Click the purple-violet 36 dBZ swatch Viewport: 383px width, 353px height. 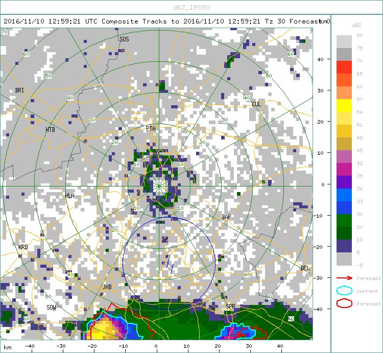344,182
